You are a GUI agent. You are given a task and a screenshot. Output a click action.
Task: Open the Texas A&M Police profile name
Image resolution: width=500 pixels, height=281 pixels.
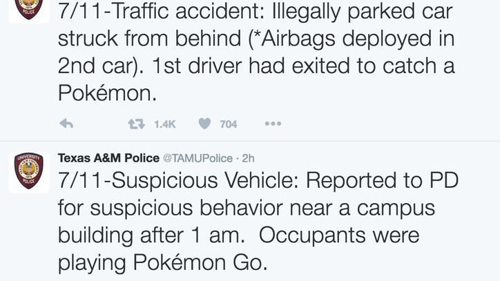coord(108,158)
